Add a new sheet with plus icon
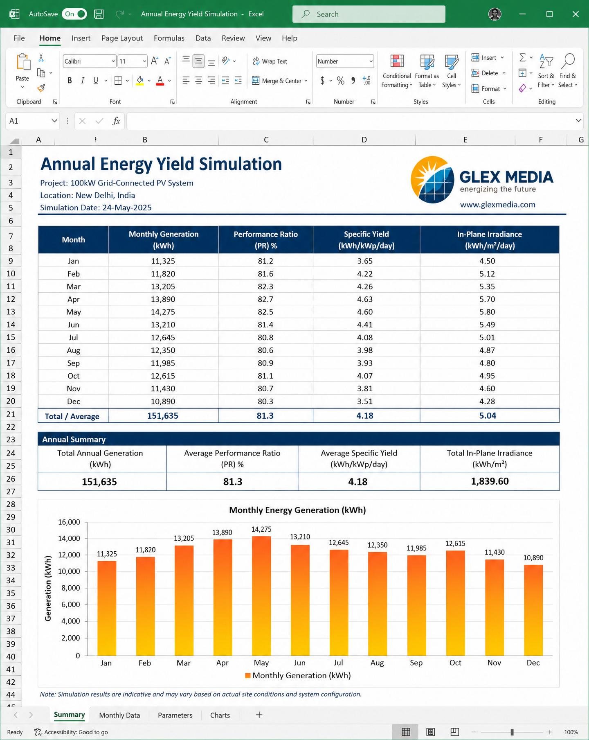 [x=259, y=715]
